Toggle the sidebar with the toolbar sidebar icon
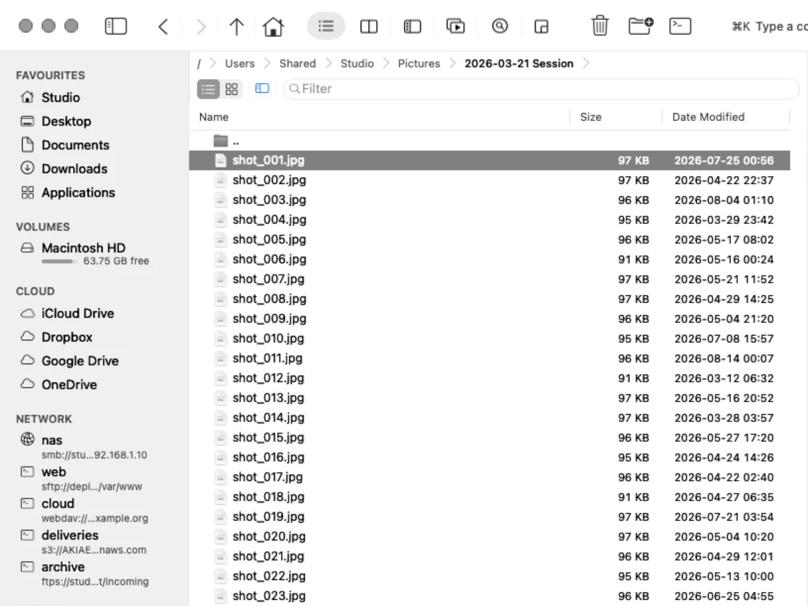The height and width of the screenshot is (606, 808). click(x=116, y=26)
